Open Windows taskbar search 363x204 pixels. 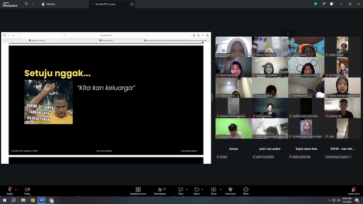(14, 200)
